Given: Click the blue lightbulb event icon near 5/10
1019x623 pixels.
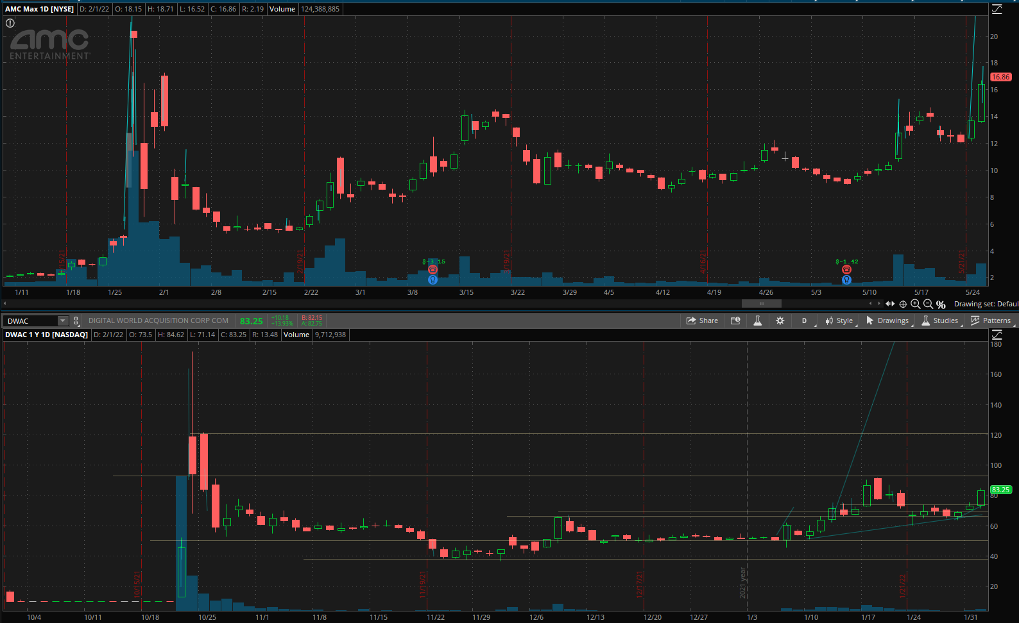Looking at the screenshot, I should pos(846,279).
